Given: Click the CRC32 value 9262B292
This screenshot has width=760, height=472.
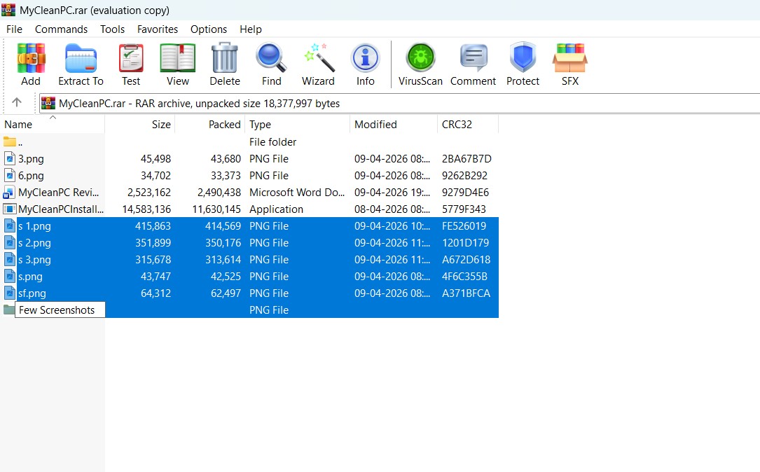Looking at the screenshot, I should click(x=464, y=176).
